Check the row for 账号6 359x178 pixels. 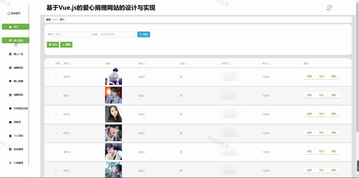coord(48,114)
